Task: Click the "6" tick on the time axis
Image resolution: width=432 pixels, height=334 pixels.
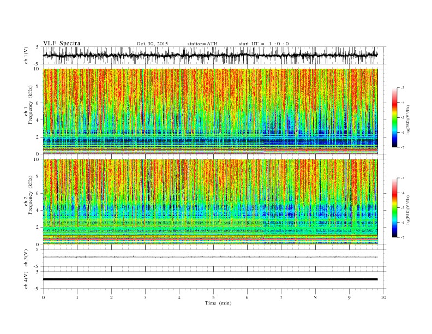Action: pos(247,297)
